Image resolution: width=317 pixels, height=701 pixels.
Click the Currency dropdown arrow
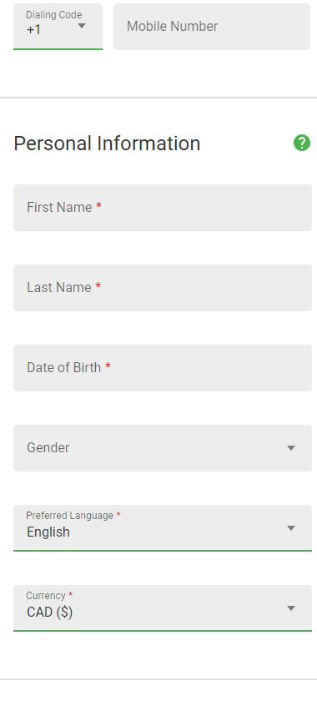coord(291,608)
